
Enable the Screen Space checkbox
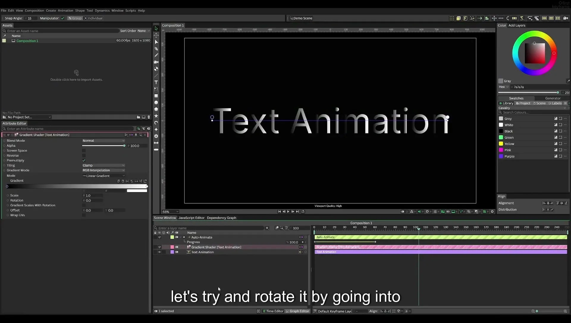click(x=84, y=151)
